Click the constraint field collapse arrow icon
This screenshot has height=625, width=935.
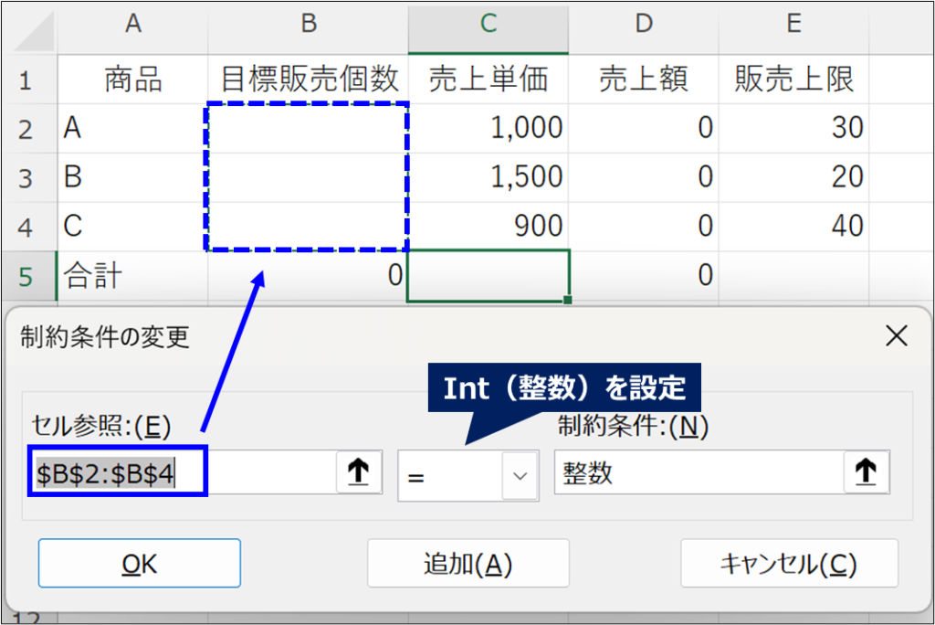pyautogui.click(x=865, y=472)
